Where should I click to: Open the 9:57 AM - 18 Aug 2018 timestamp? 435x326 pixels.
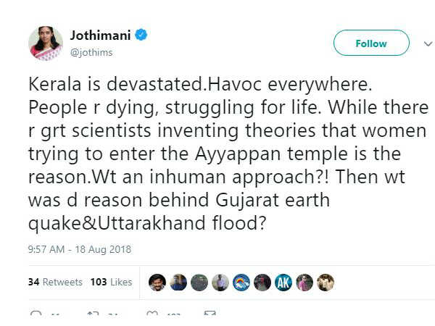pos(80,250)
